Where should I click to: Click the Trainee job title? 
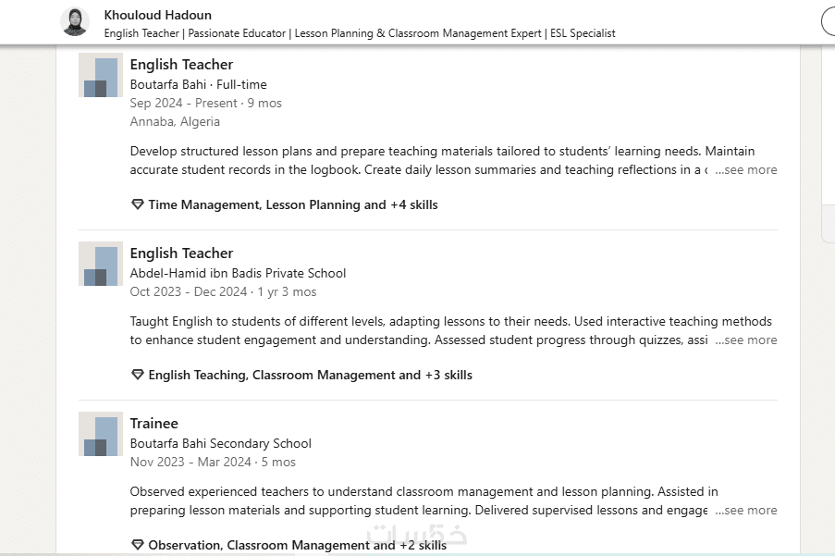(x=153, y=424)
